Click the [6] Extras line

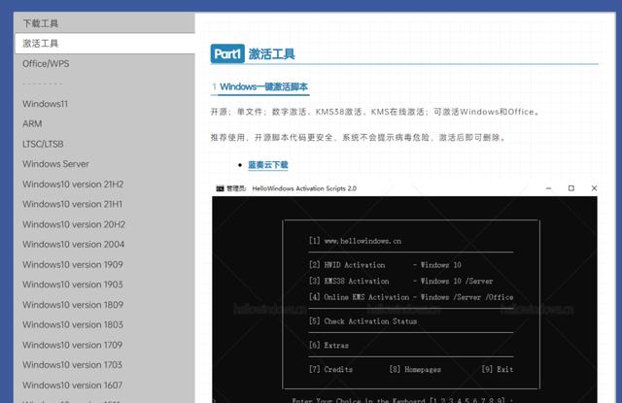(x=328, y=346)
